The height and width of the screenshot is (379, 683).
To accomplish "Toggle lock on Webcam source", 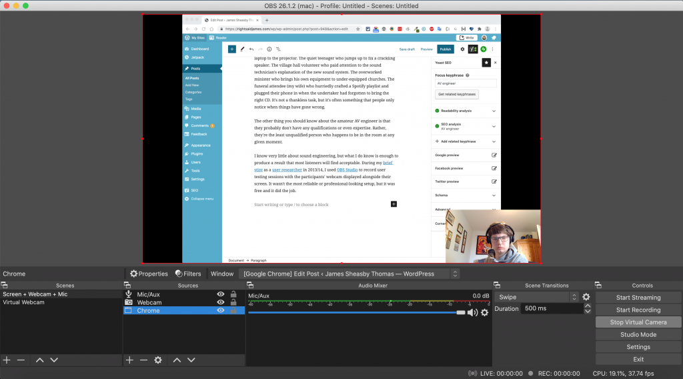I will coord(233,302).
